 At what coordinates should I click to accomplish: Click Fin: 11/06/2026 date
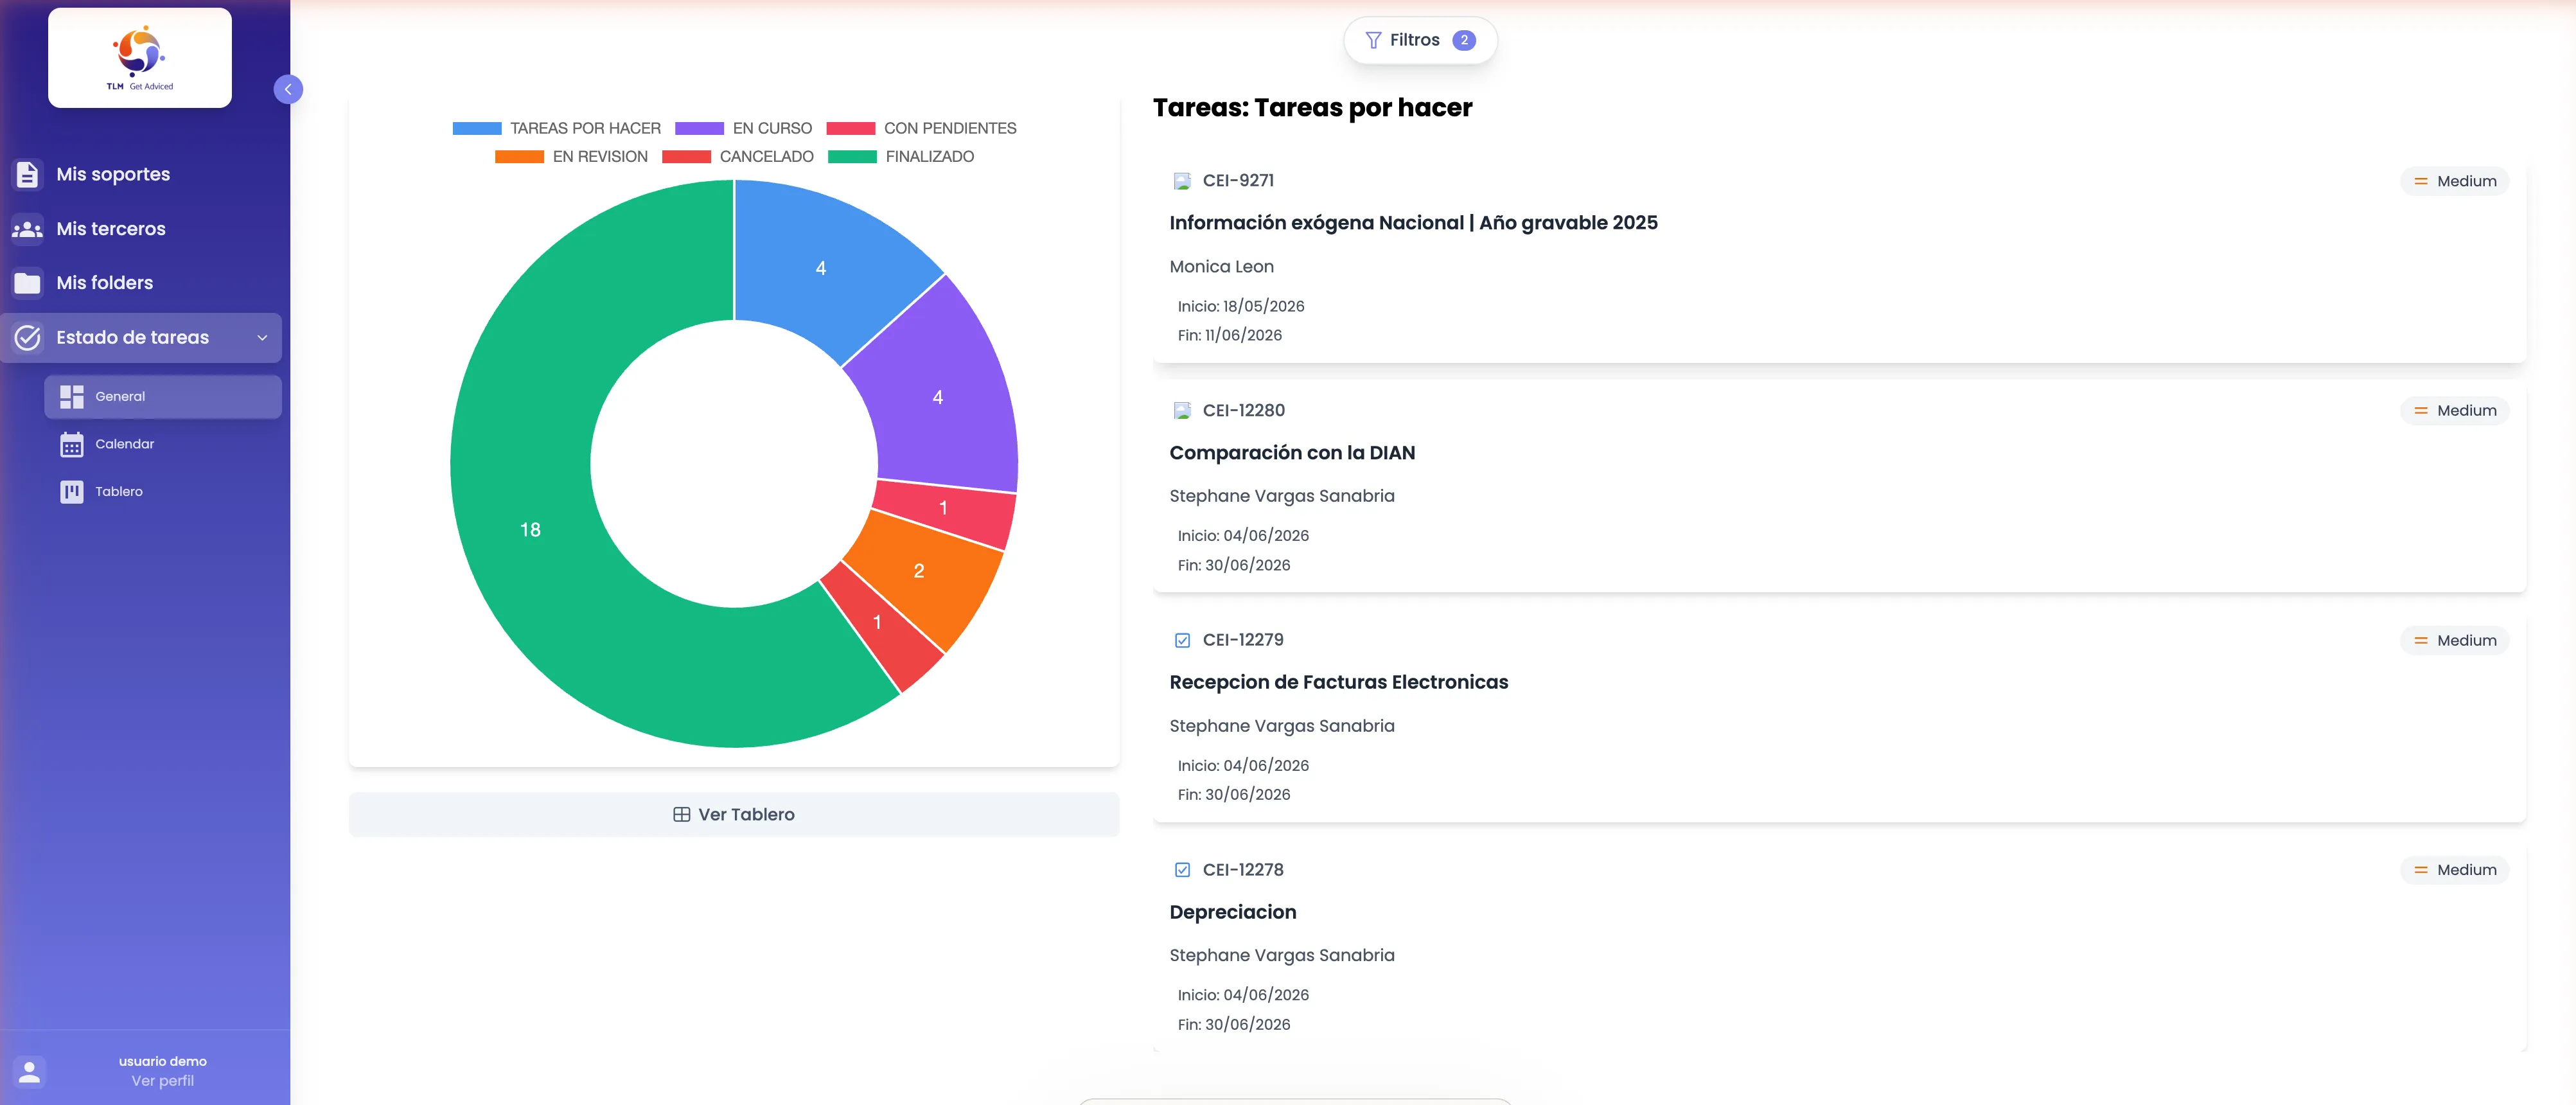1229,336
